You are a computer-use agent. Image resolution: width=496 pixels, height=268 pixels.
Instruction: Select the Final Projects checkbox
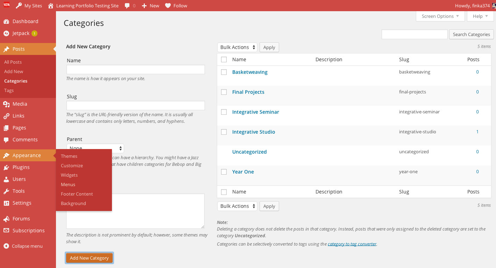click(224, 92)
